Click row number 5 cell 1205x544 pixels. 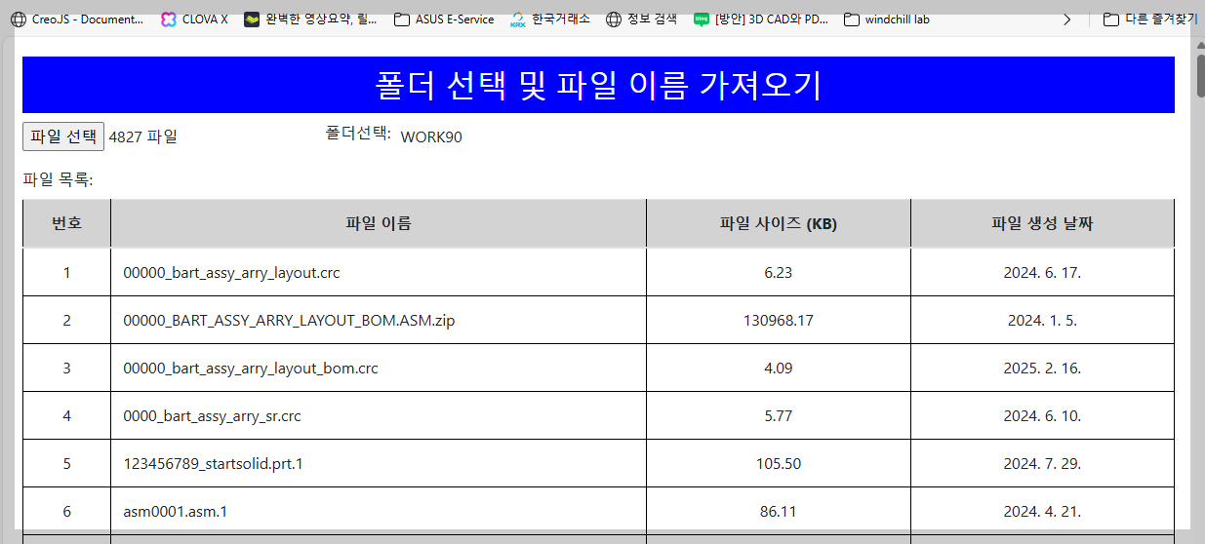[66, 464]
